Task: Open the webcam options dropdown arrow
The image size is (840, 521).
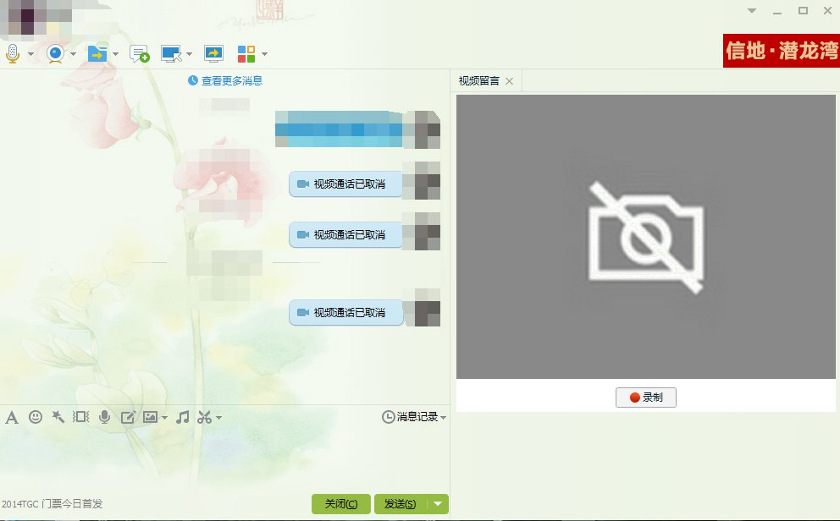Action: tap(73, 53)
